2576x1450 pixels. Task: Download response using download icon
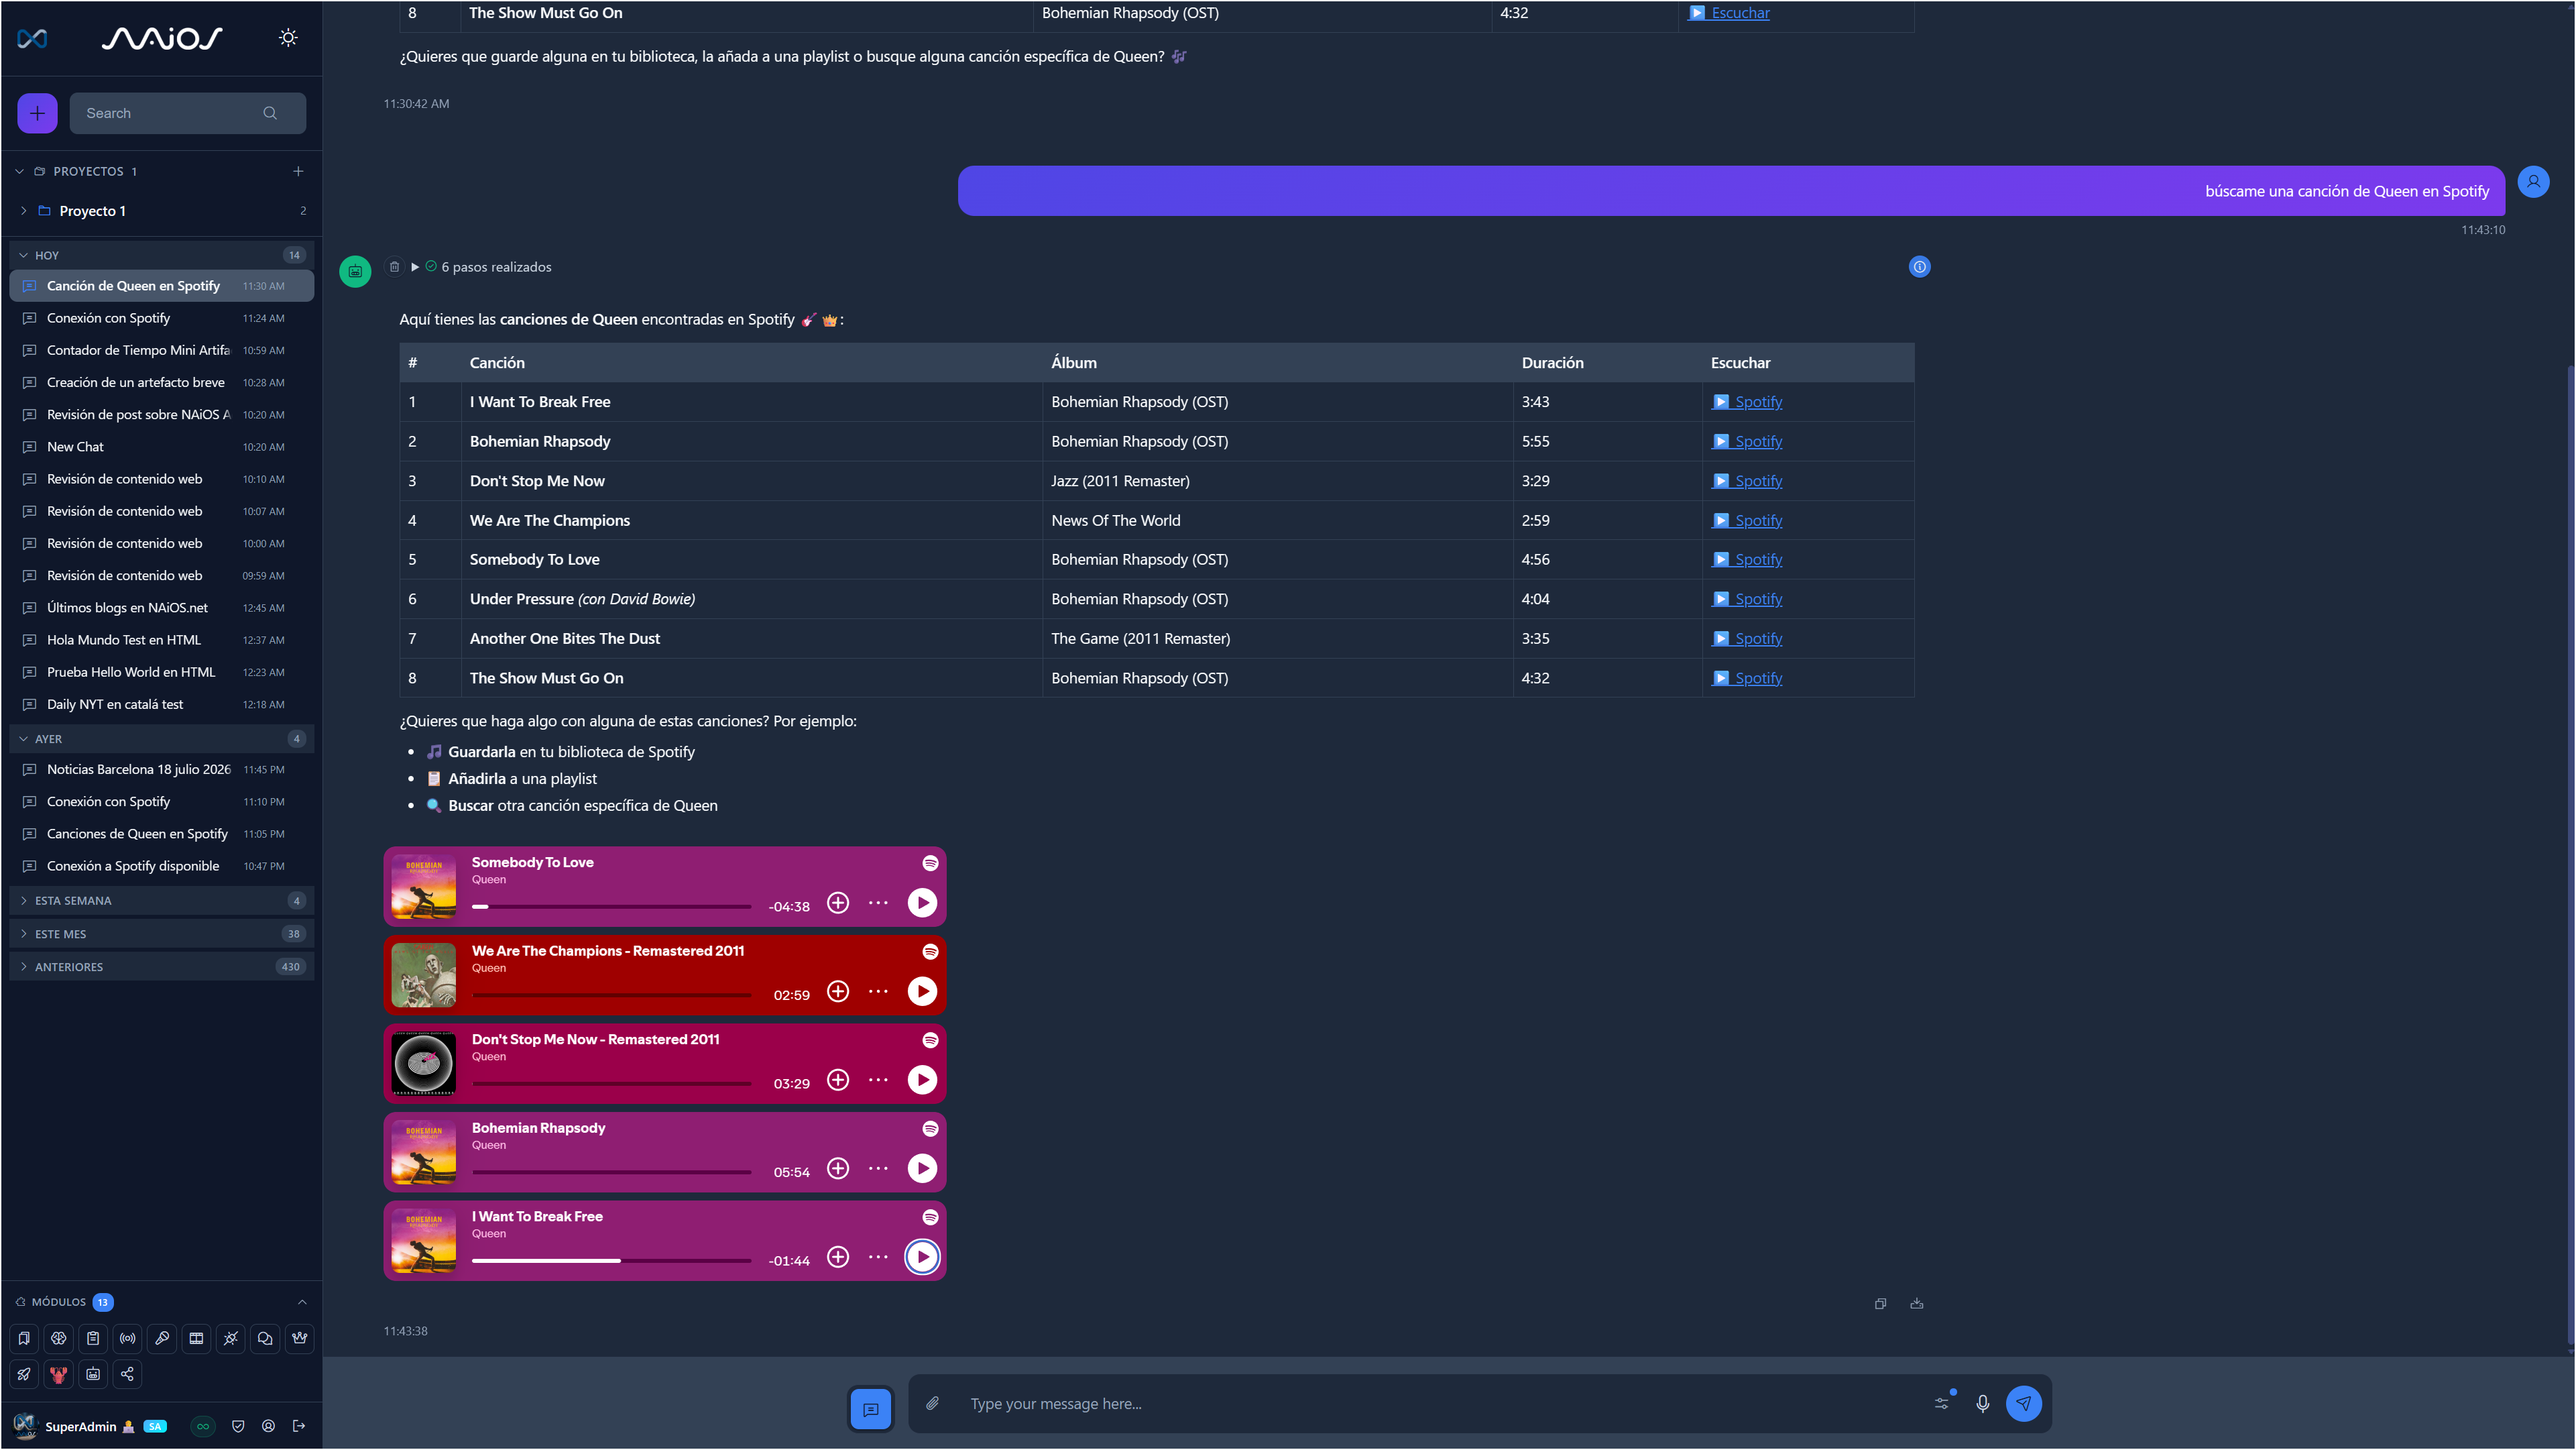[1917, 1303]
